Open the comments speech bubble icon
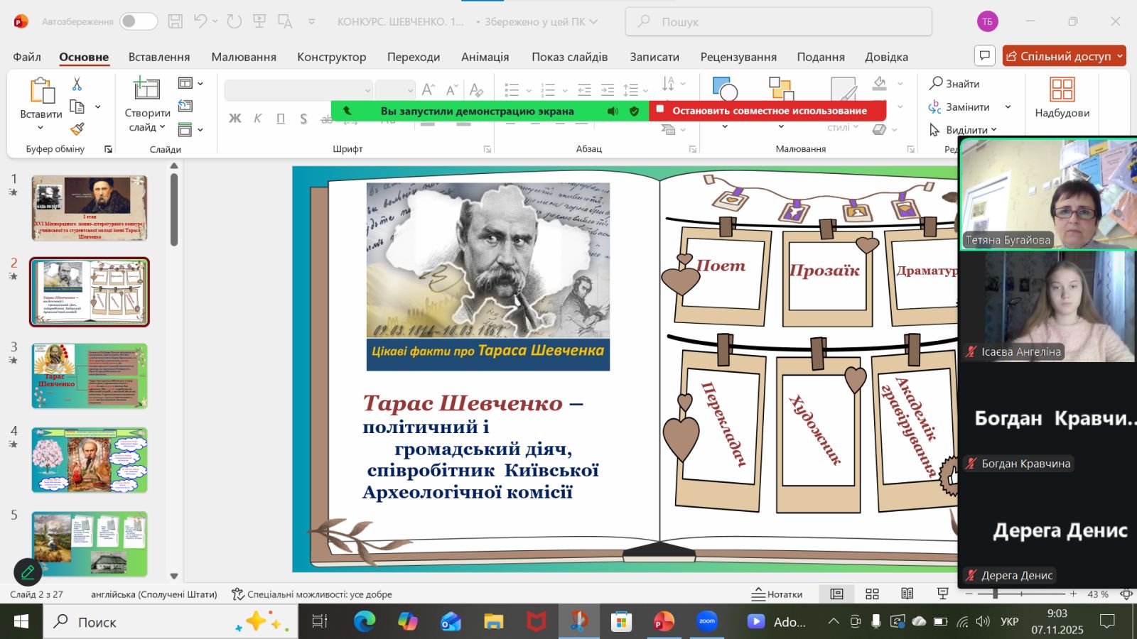 click(x=984, y=55)
